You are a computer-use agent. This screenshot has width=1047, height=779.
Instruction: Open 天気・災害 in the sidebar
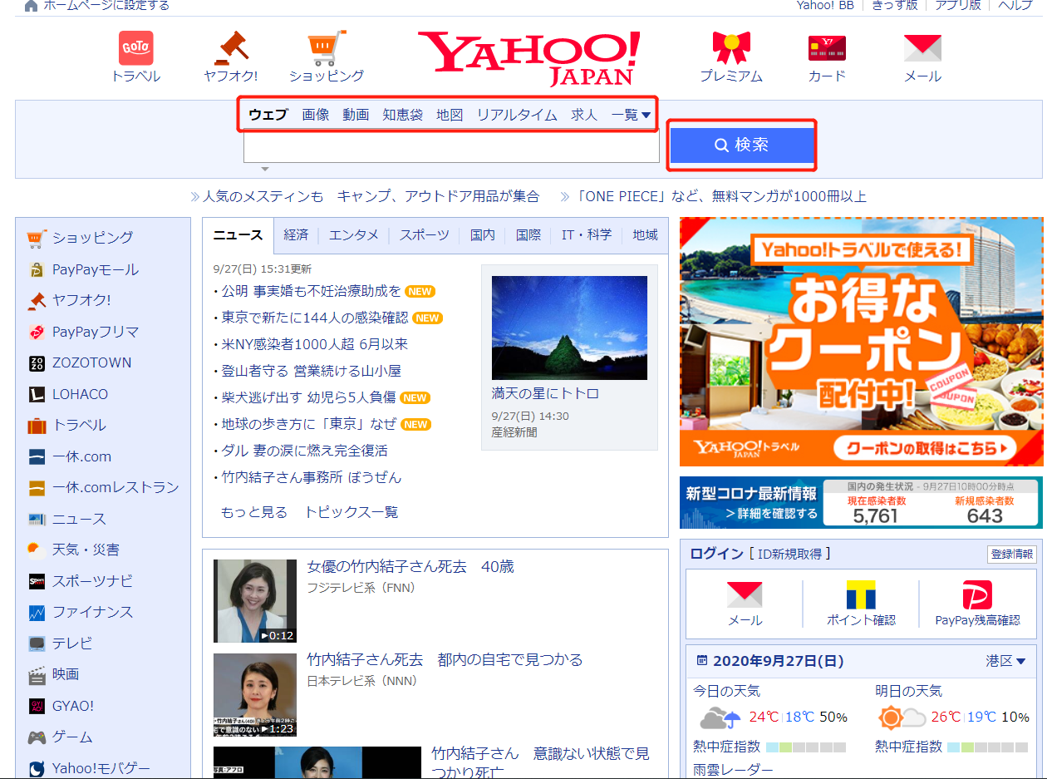click(86, 550)
